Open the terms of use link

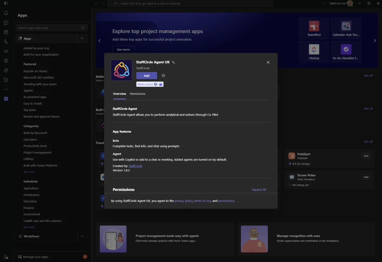[202, 201]
